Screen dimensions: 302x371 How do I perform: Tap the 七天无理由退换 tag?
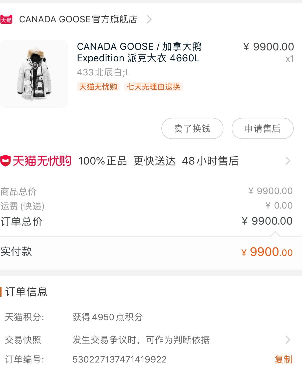tap(153, 87)
